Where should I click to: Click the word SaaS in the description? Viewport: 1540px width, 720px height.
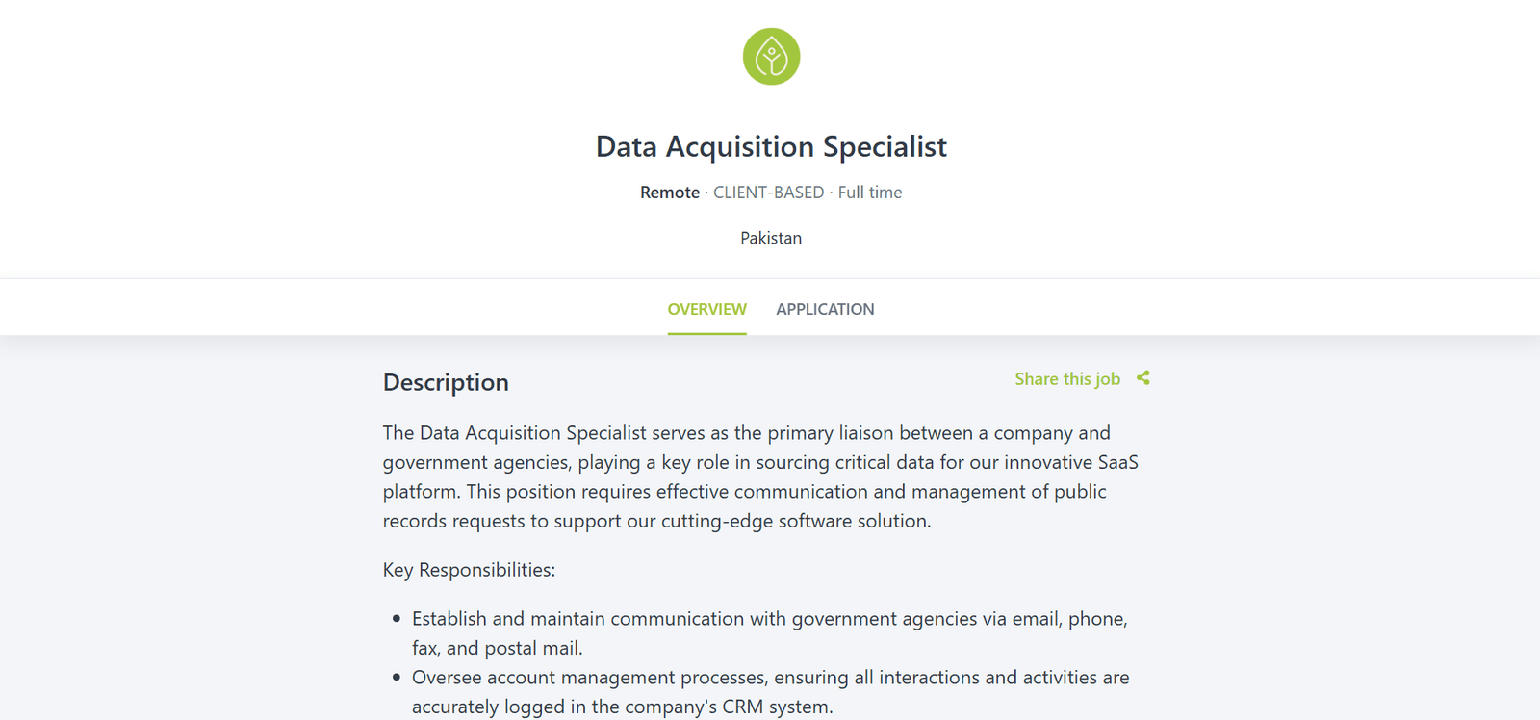click(x=1118, y=462)
